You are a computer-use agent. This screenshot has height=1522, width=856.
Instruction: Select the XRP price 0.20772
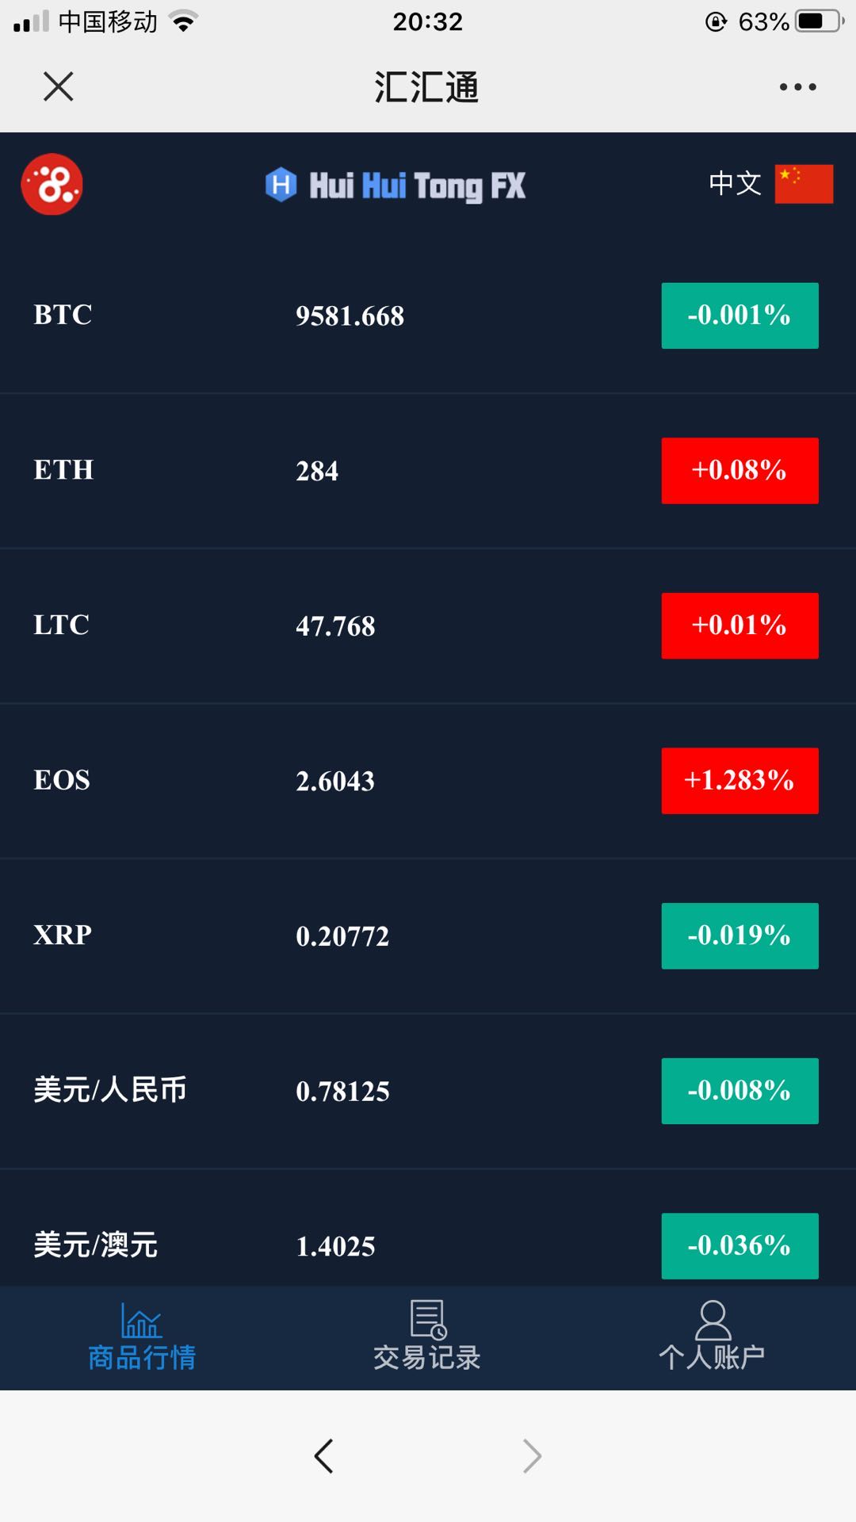342,936
